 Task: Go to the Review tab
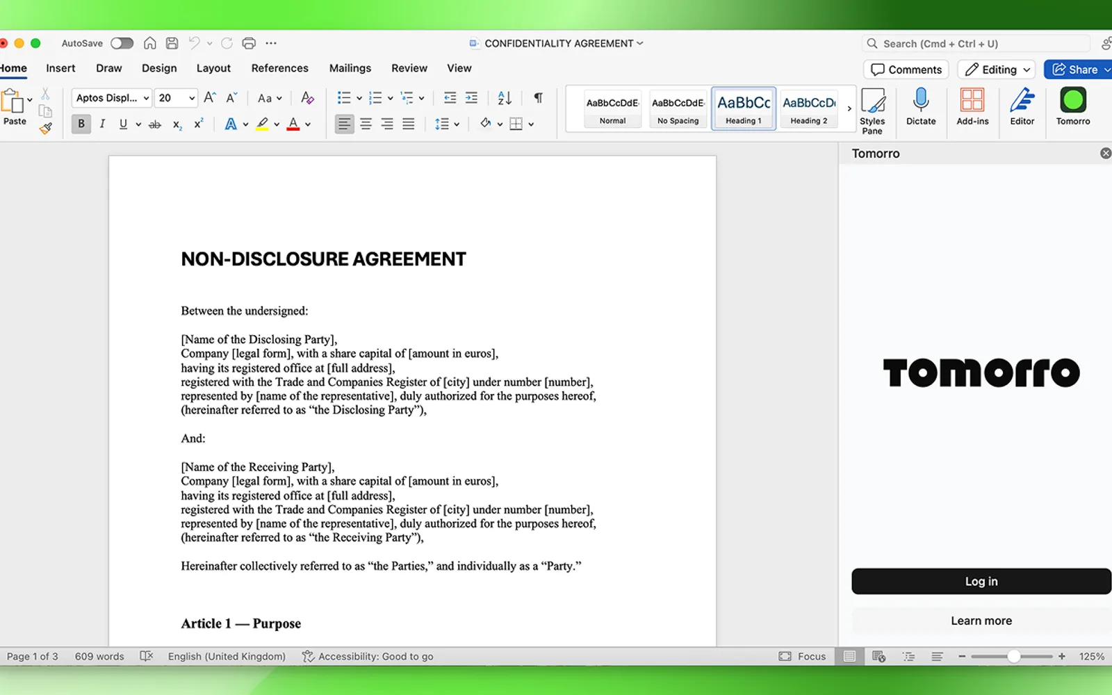[409, 68]
